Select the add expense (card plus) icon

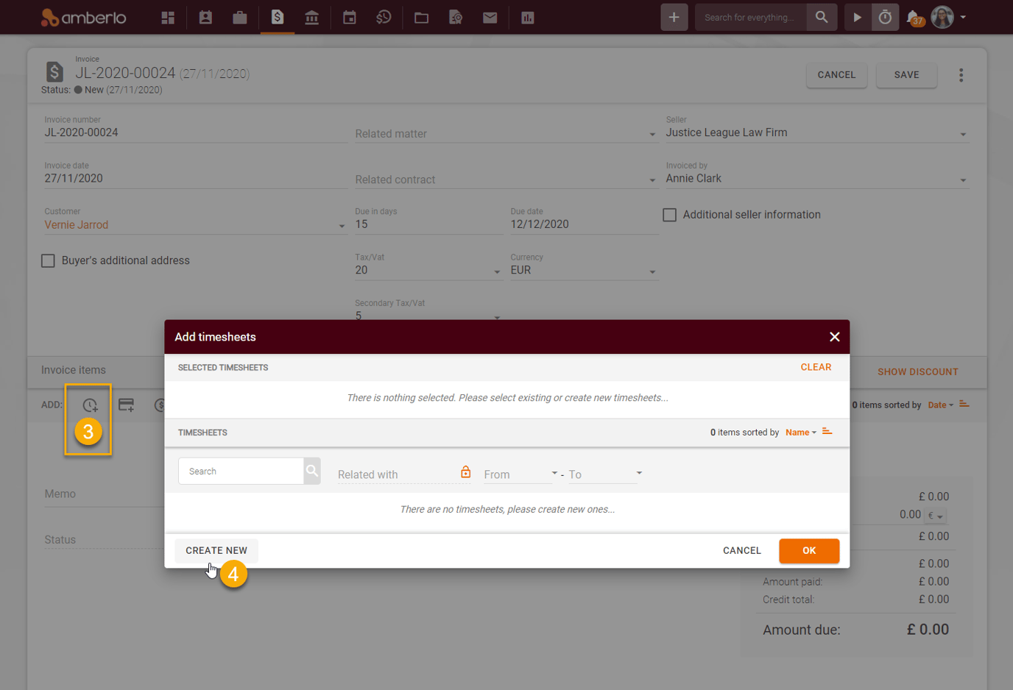point(126,405)
